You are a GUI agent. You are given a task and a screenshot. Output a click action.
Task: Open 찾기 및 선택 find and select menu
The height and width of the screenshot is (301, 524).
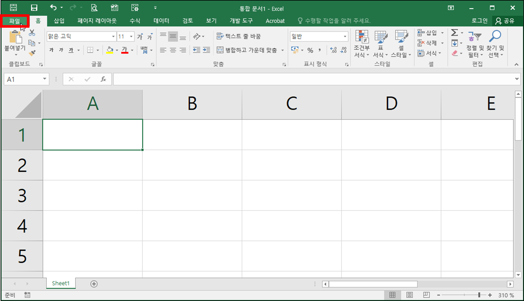[x=495, y=44]
